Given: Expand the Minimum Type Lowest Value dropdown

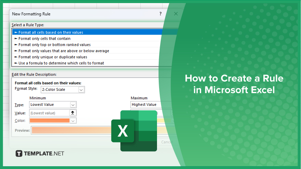Looking at the screenshot, I should pyautogui.click(x=53, y=104).
